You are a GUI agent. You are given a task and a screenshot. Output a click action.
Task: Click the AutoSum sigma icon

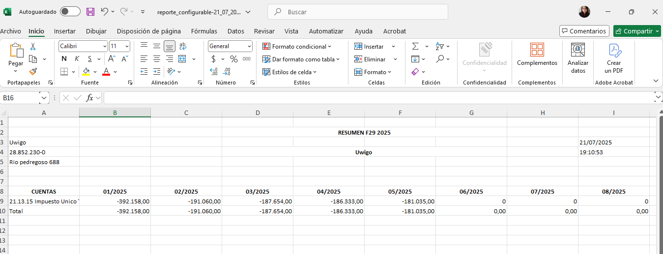point(415,46)
